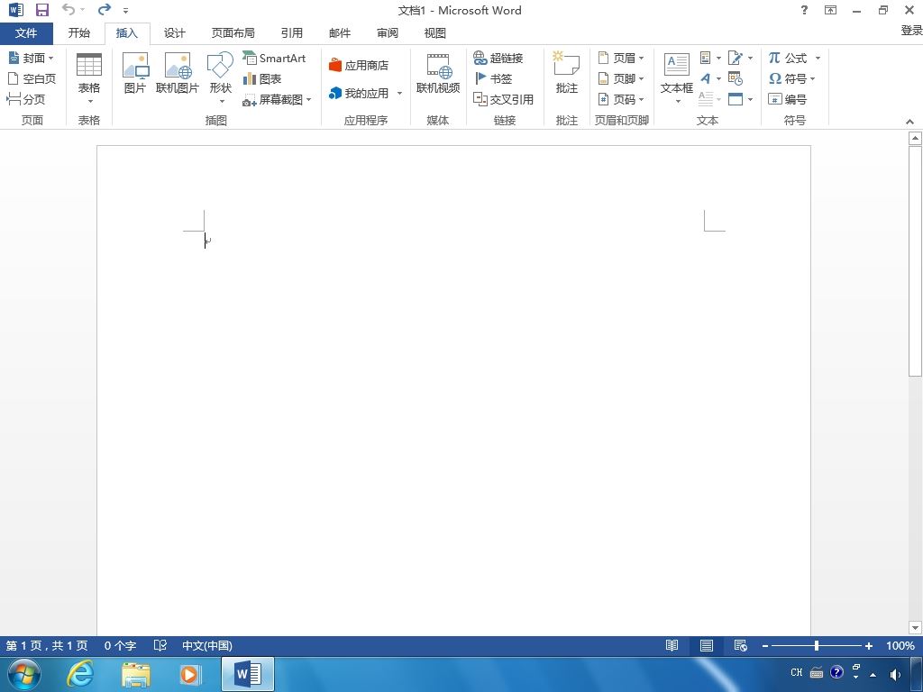Open the app store (应用商店)
923x692 pixels.
[x=359, y=65]
